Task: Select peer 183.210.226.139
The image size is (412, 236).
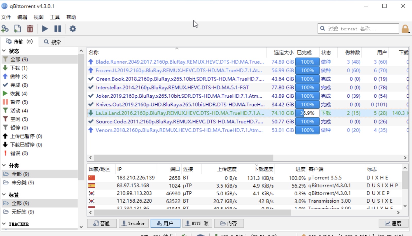Action: coord(245,178)
